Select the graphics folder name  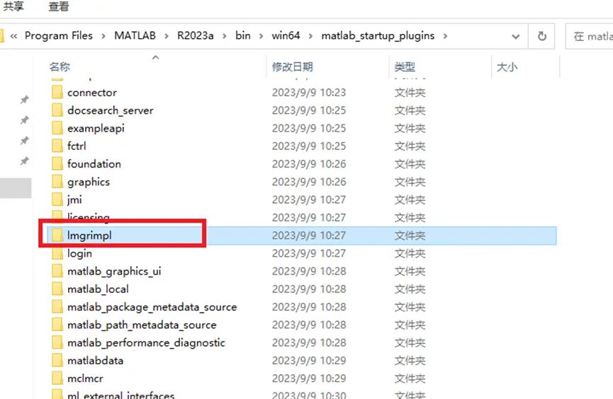coord(89,183)
